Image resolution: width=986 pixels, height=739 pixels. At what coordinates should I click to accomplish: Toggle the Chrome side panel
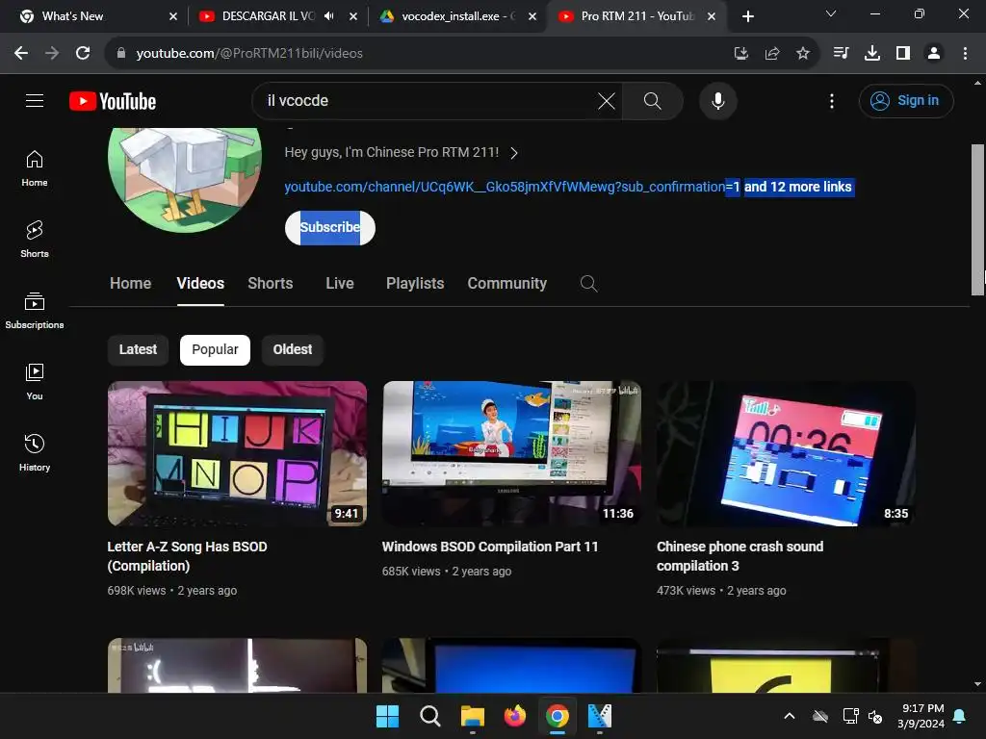tap(902, 53)
